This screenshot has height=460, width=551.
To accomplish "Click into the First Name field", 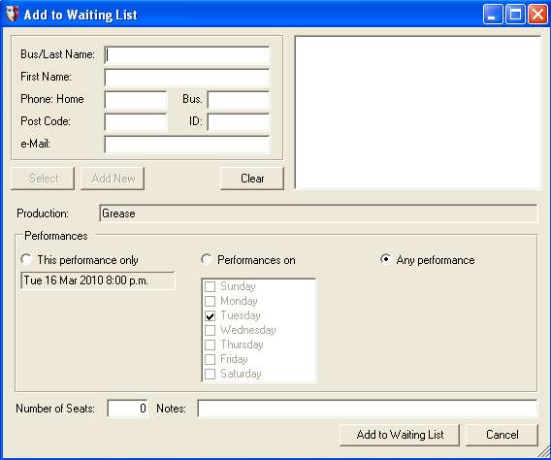I will point(187,78).
